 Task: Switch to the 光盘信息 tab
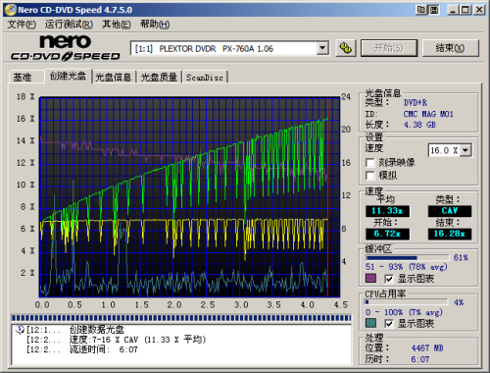pyautogui.click(x=114, y=78)
